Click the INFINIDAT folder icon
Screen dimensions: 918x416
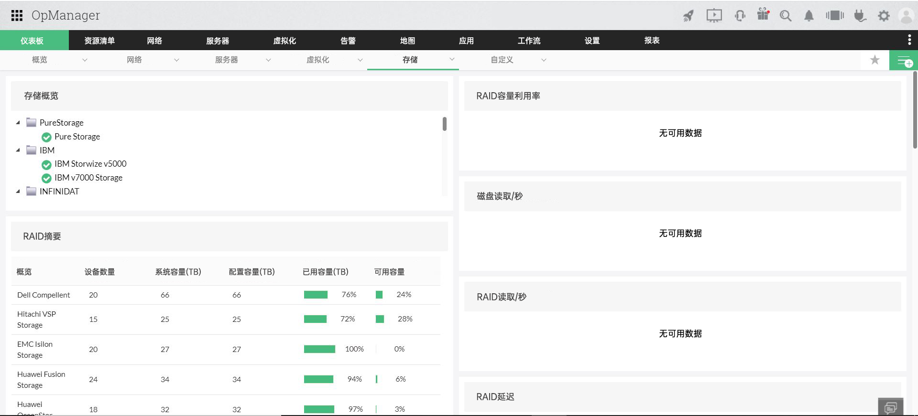point(31,191)
